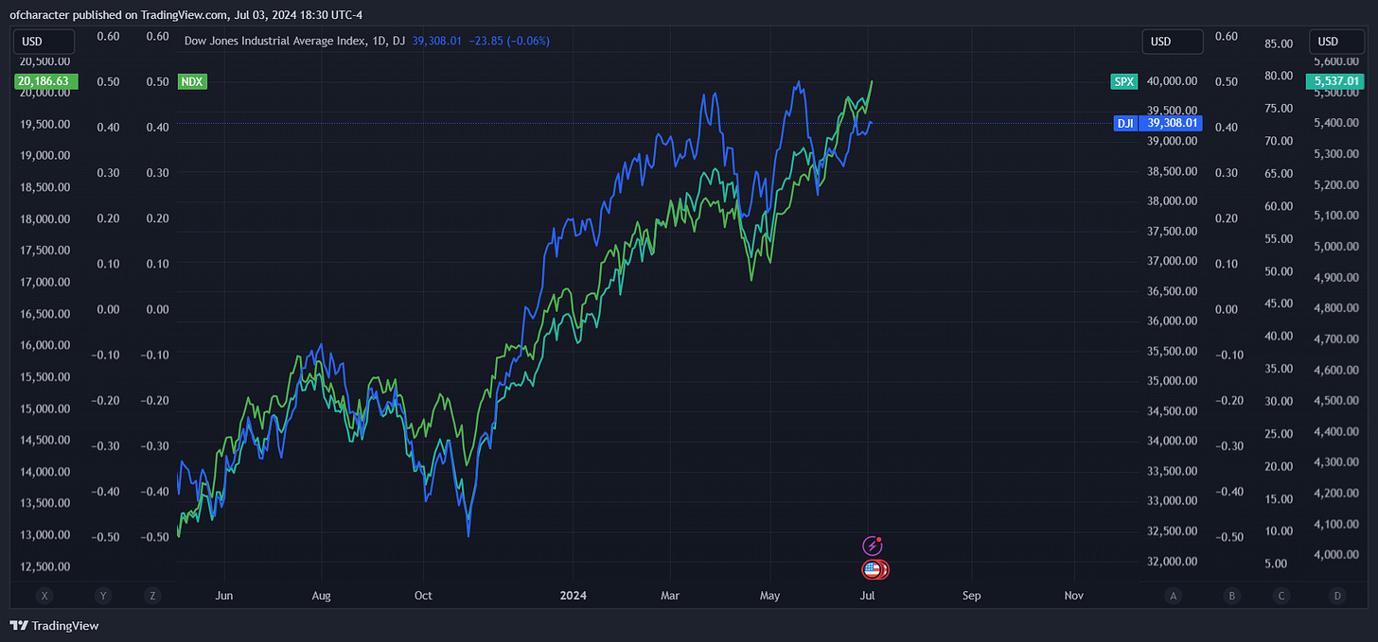Click the Aug label on time axis
The width and height of the screenshot is (1378, 642).
click(322, 596)
